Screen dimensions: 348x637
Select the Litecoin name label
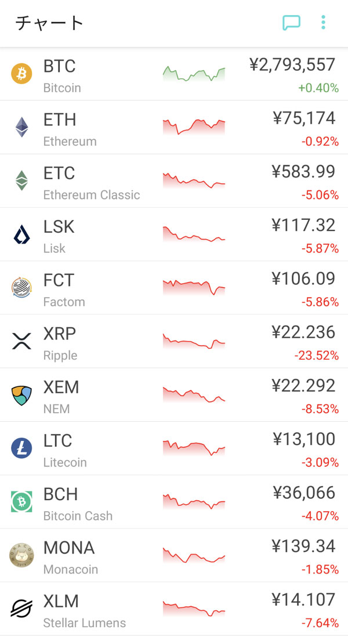pos(65,462)
